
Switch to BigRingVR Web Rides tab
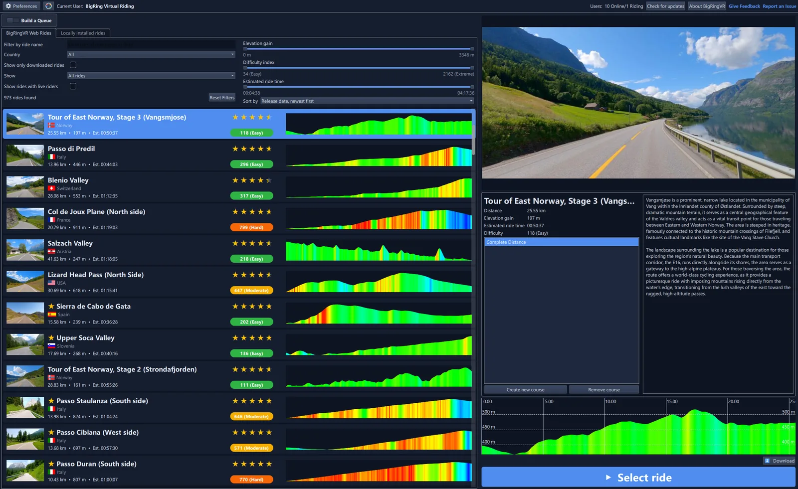(28, 33)
